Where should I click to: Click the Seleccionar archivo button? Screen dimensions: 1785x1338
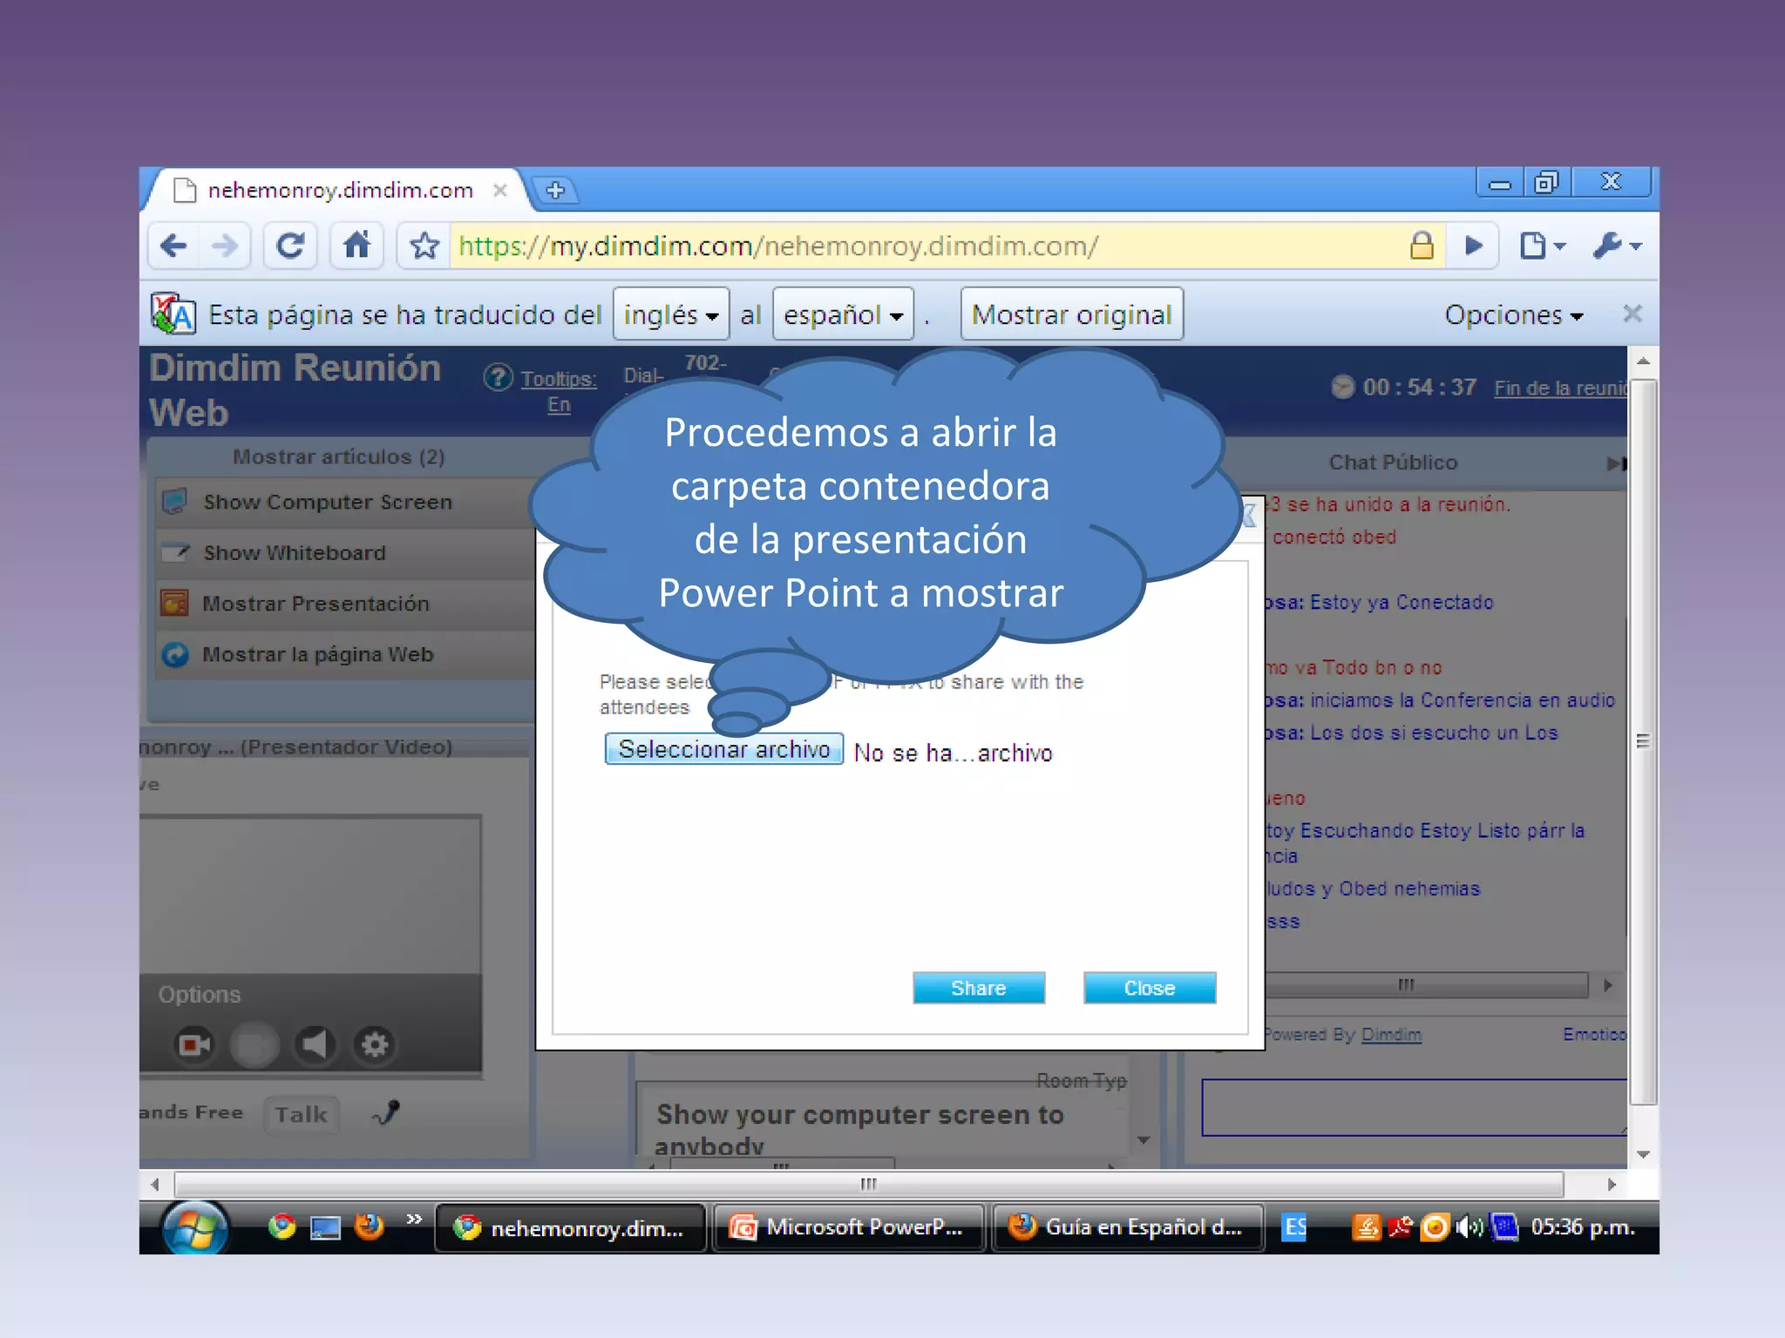click(x=723, y=749)
